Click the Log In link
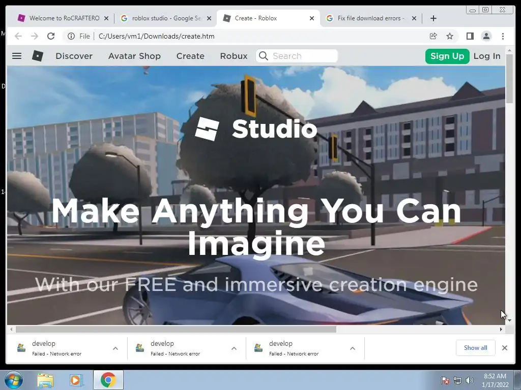521x390 pixels. click(487, 56)
